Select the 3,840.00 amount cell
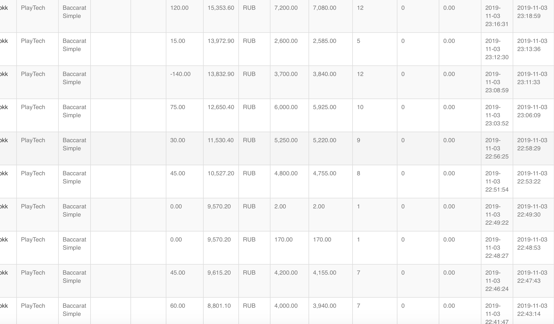Viewport: 554px width, 324px height. 324,74
